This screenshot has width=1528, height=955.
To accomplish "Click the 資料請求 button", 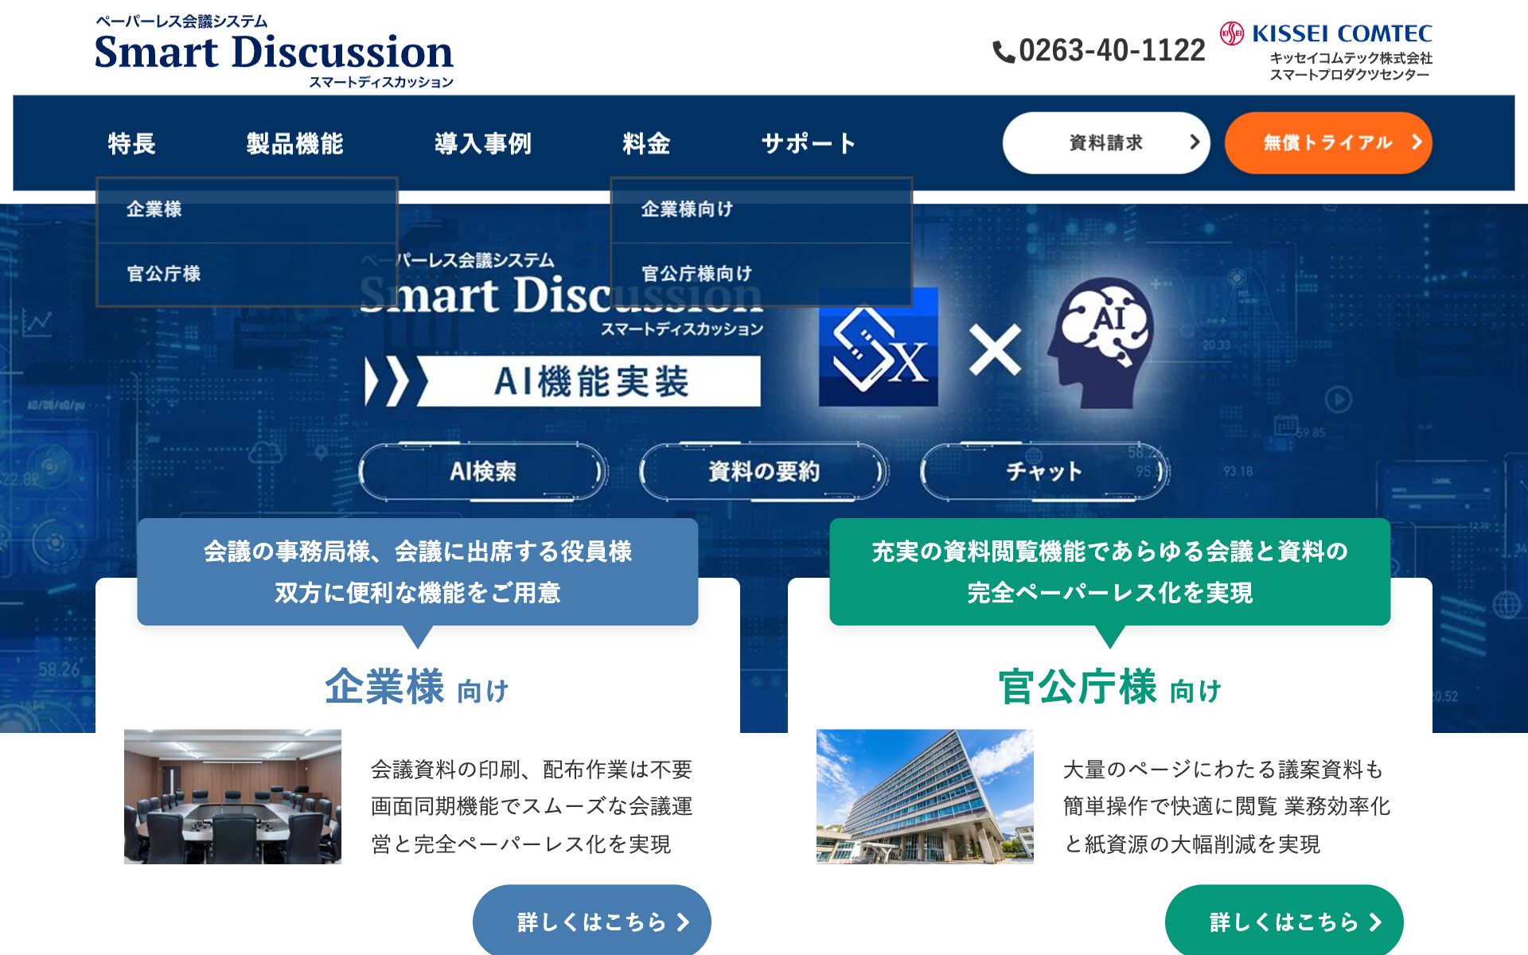I will [1106, 142].
